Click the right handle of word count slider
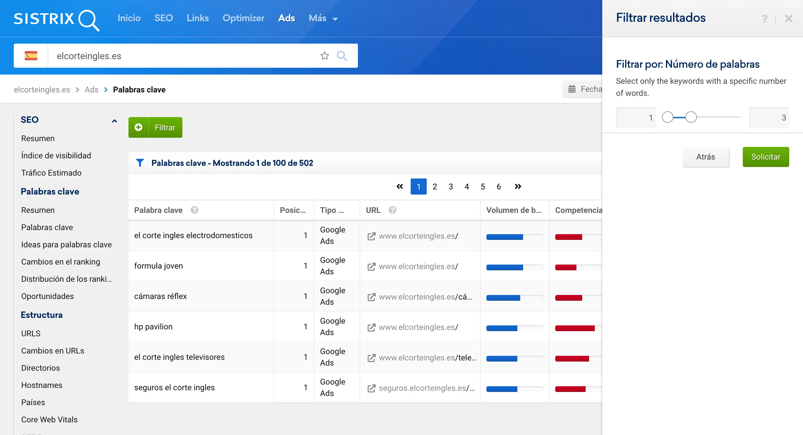This screenshot has width=803, height=435. click(x=691, y=117)
